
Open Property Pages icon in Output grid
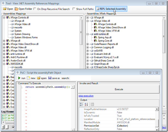point(92,104)
